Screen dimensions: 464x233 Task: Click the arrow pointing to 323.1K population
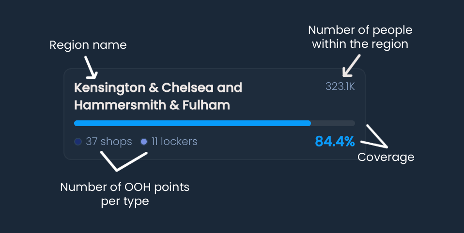point(351,66)
